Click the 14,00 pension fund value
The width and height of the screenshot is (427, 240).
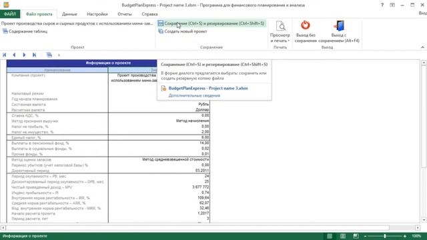click(204, 143)
